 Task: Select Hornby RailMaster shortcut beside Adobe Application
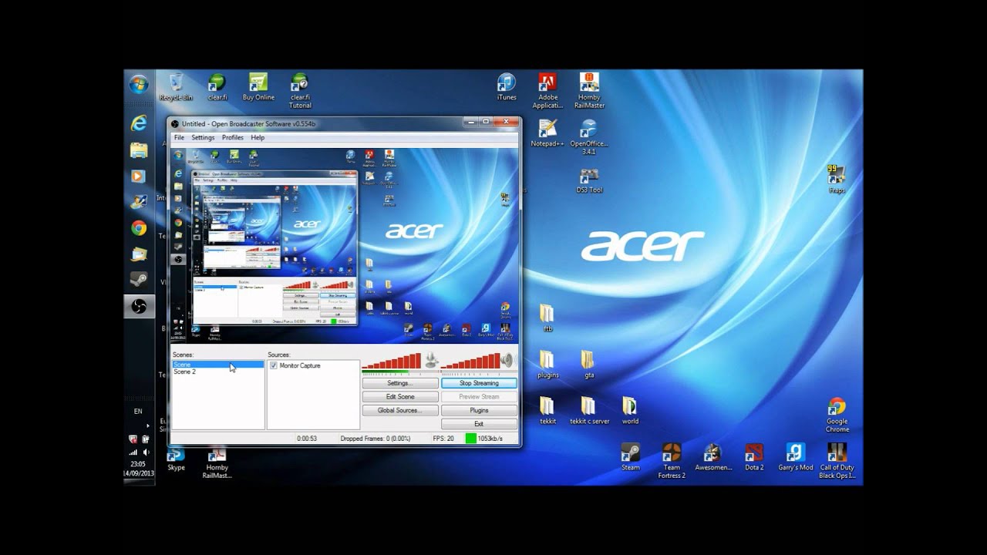click(589, 91)
